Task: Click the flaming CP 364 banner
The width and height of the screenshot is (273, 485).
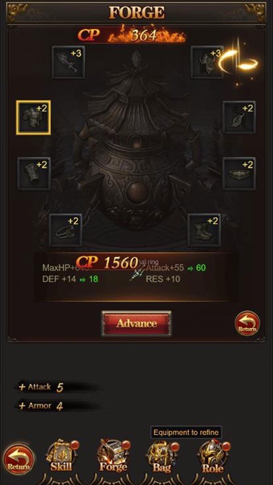Action: (131, 36)
